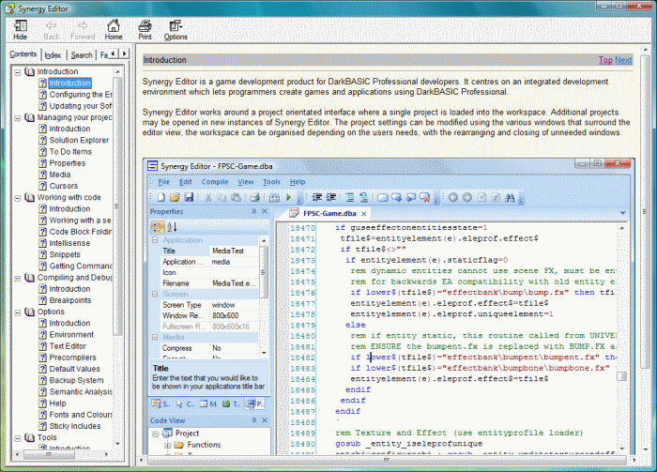
Task: Switch to the Index tab
Action: coord(53,55)
